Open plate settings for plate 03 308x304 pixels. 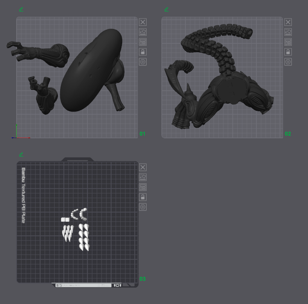point(143,207)
